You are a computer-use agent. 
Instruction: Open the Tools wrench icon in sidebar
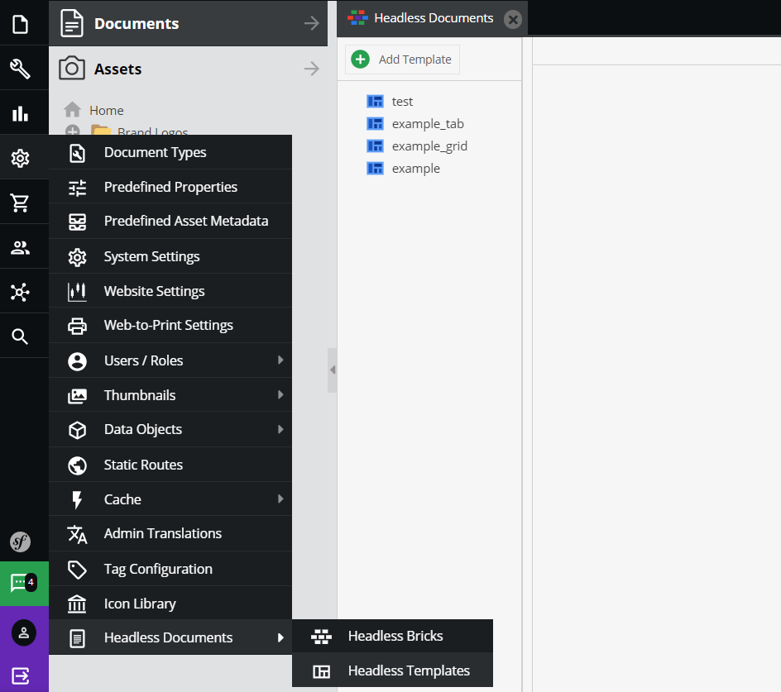20,69
